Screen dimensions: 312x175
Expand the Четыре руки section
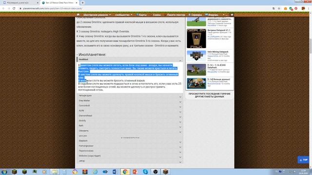(x=130, y=96)
